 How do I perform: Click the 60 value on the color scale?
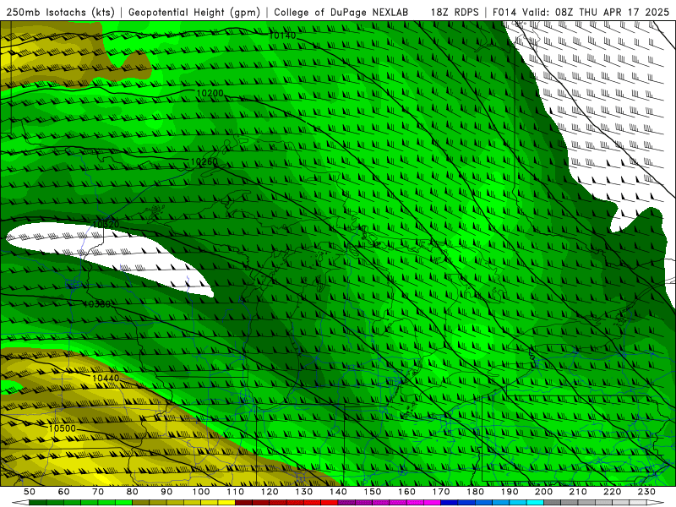click(x=64, y=492)
